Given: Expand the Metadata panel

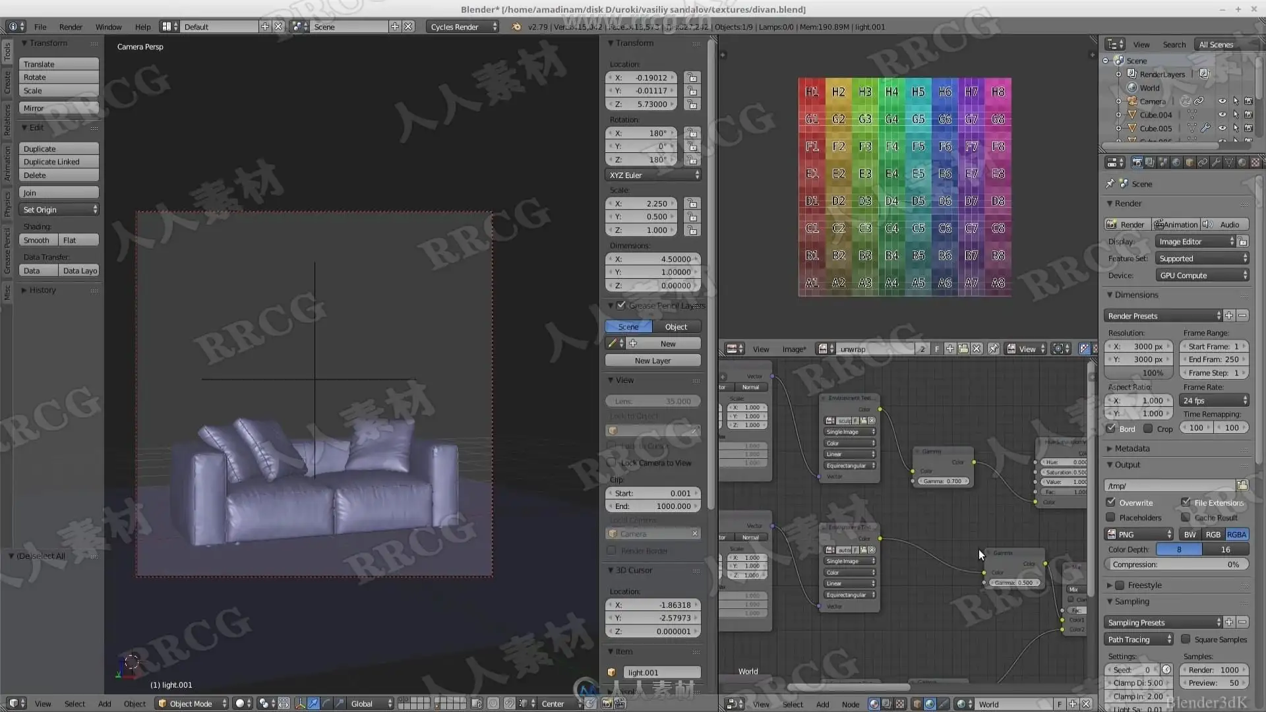Looking at the screenshot, I should pyautogui.click(x=1132, y=448).
